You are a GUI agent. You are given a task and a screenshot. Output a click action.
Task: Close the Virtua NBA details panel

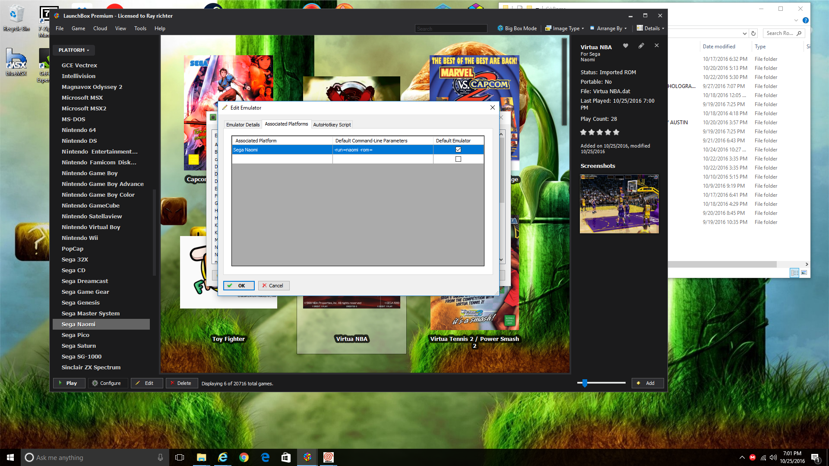coord(657,46)
